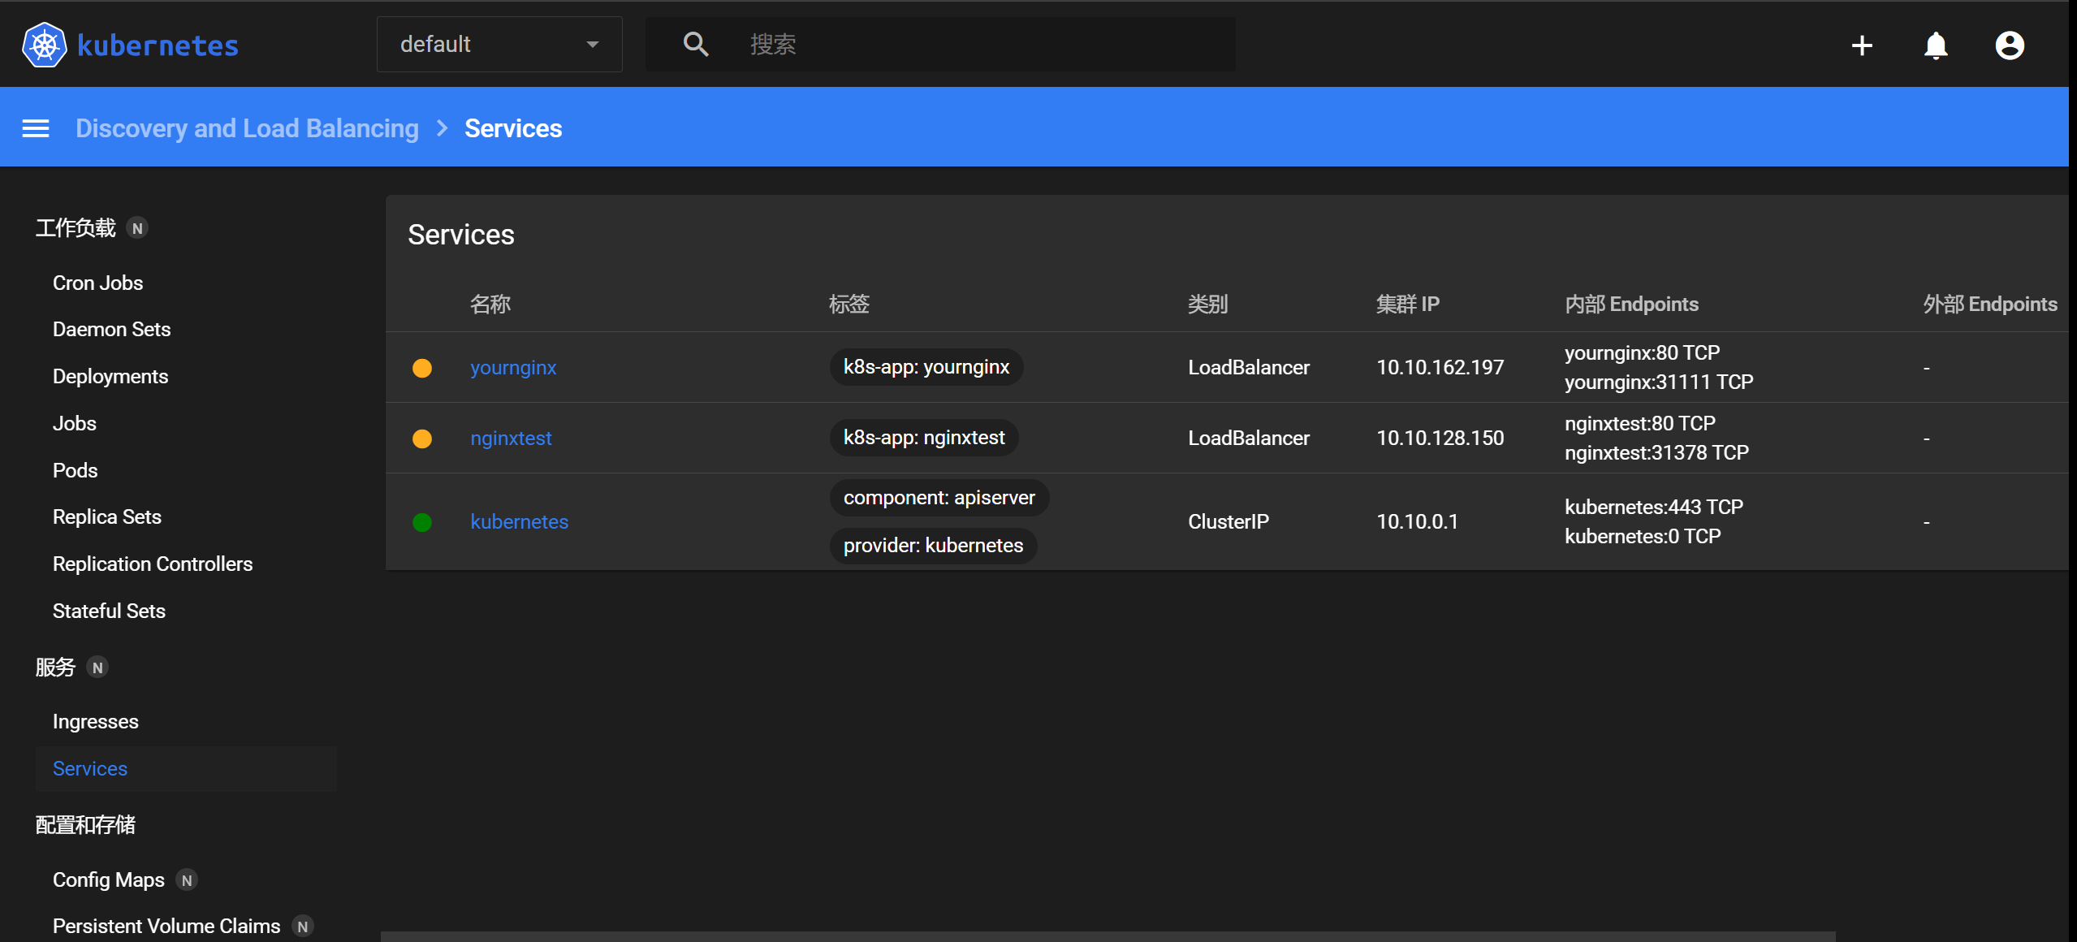Open Config Maps sidebar item

pyautogui.click(x=108, y=880)
